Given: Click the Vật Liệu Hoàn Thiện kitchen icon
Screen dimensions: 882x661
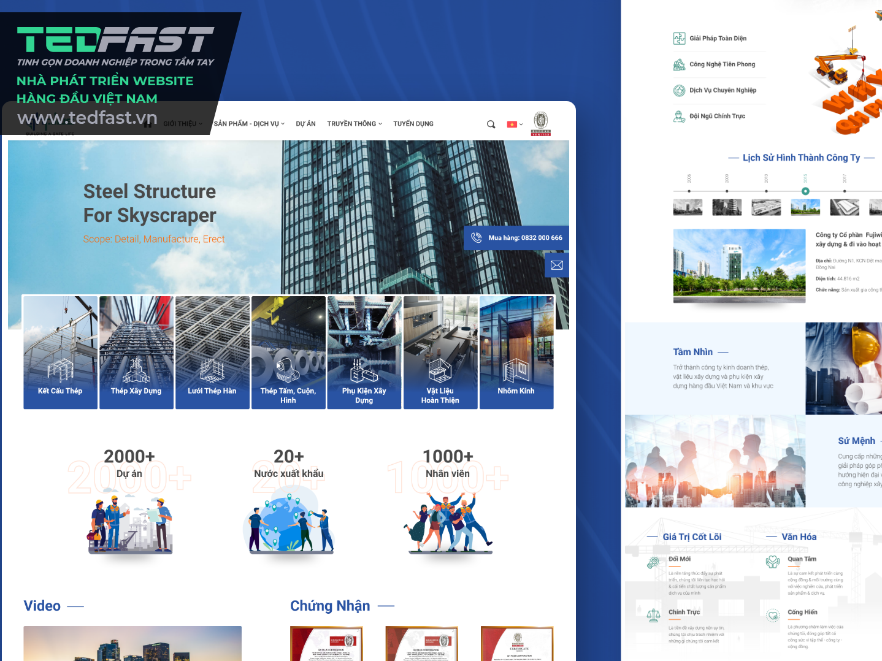Looking at the screenshot, I should (440, 370).
